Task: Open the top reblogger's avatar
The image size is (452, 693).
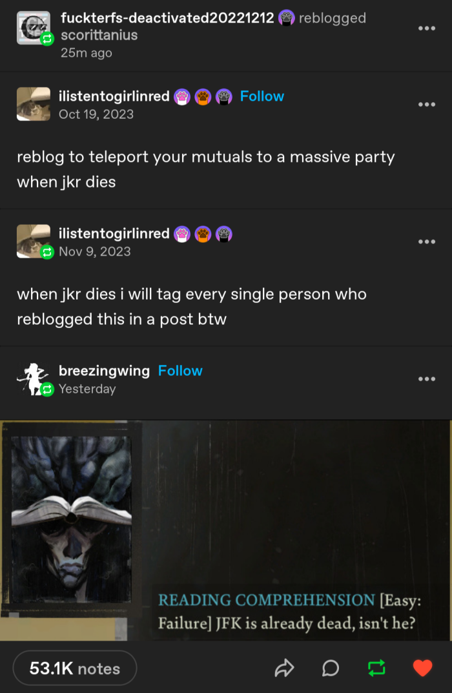Action: point(33,28)
